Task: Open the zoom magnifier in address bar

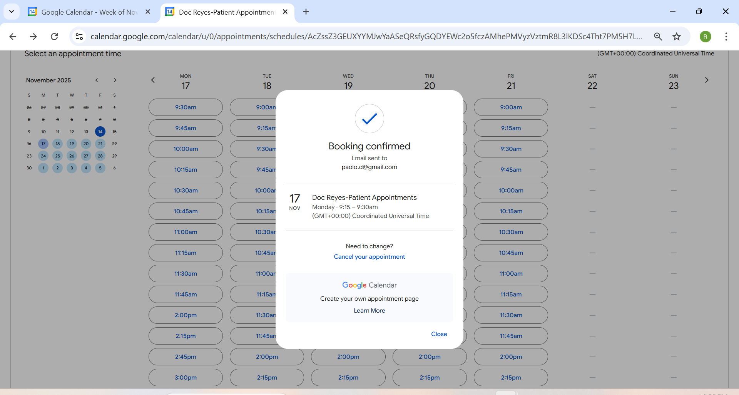Action: click(658, 37)
